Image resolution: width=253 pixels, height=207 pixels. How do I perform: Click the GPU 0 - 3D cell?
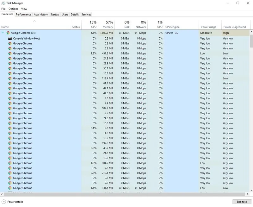click(172, 33)
